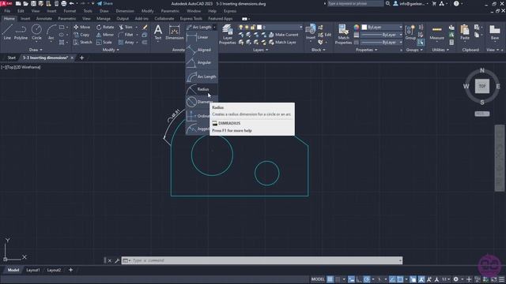506x284 pixels.
Task: Expand the Properties panel
Action: click(x=366, y=50)
